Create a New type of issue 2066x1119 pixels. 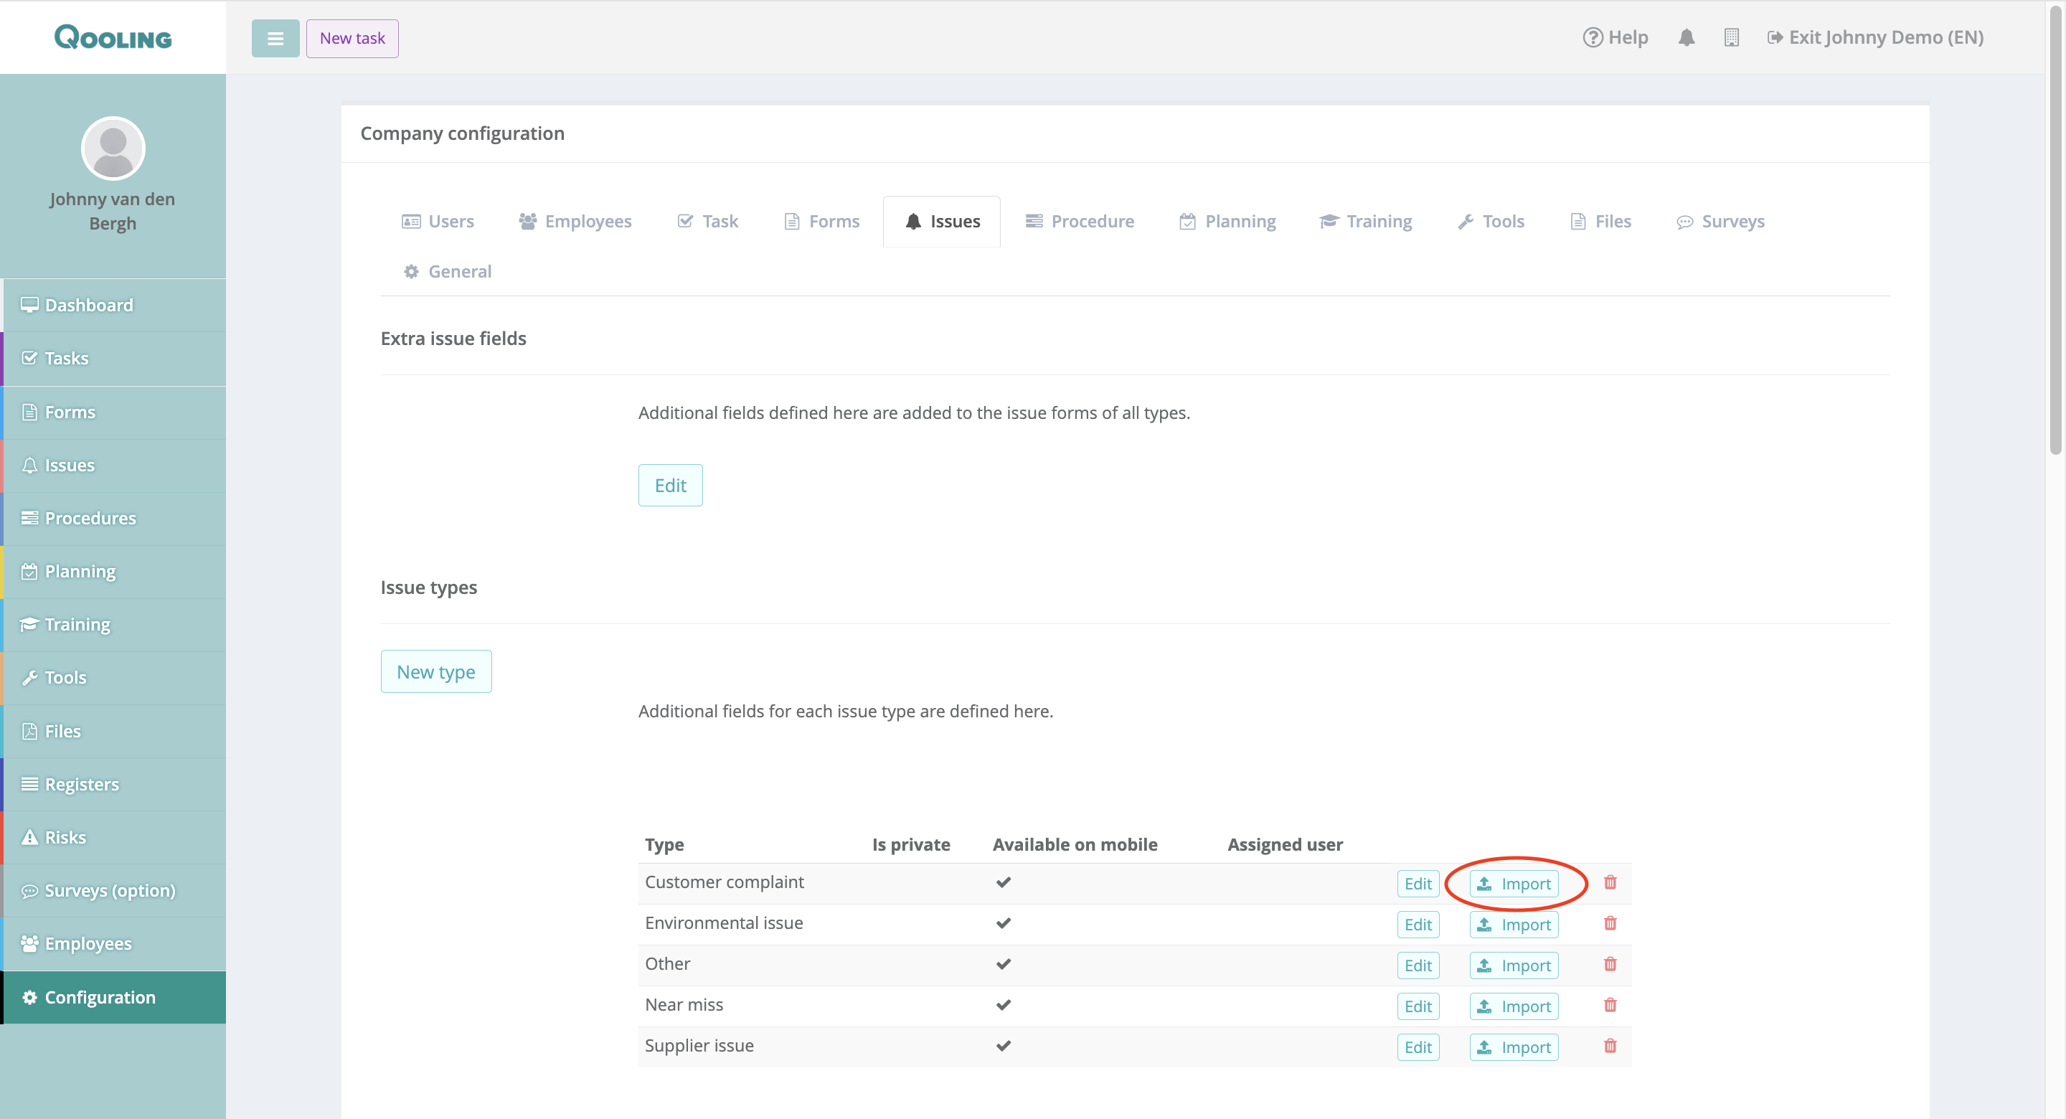(435, 671)
